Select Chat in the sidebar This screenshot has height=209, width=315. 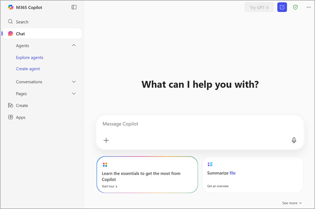point(42,34)
